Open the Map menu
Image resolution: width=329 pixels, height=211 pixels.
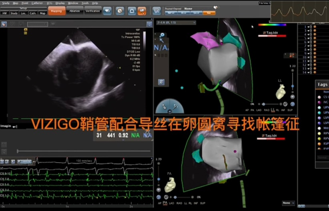tap(15, 3)
